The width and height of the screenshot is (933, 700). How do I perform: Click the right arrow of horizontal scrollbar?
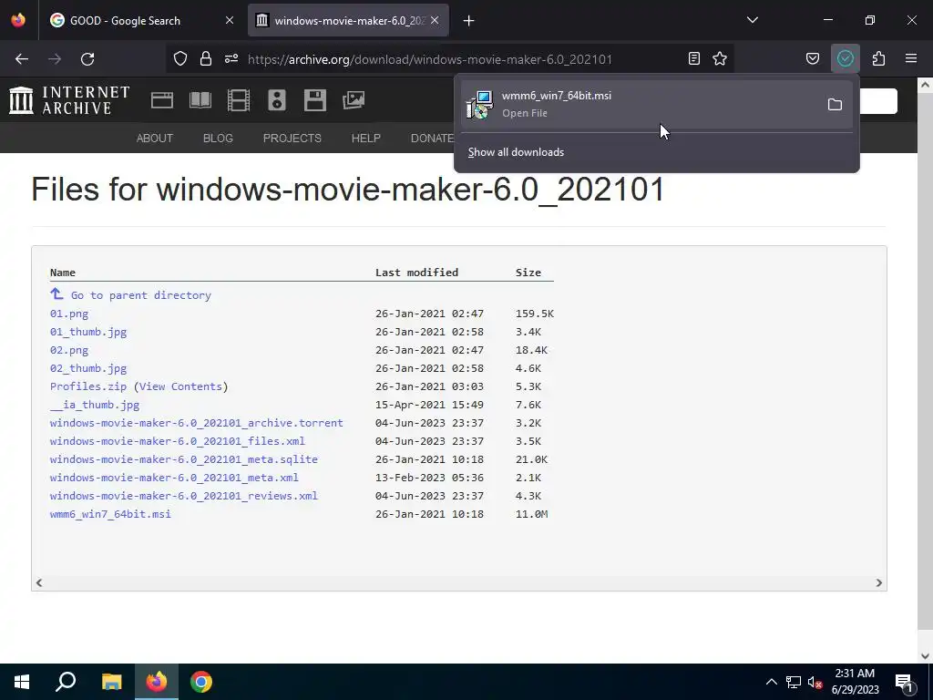[879, 582]
